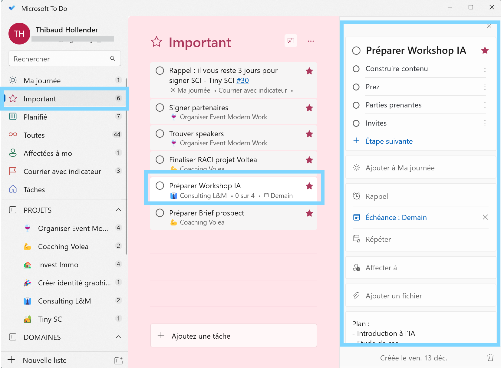Collapse the PROJETS group
This screenshot has height=368, width=501.
point(118,210)
